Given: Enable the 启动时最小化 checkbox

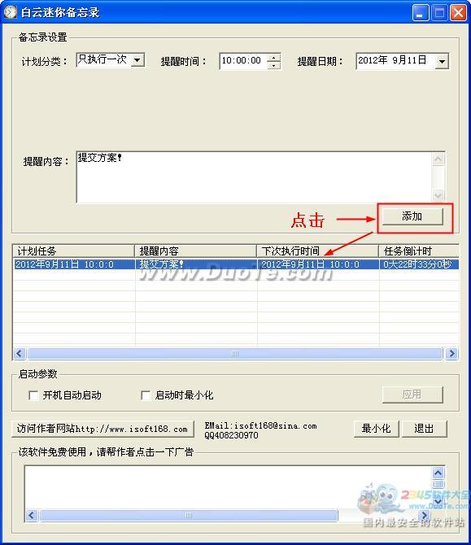Looking at the screenshot, I should [146, 395].
